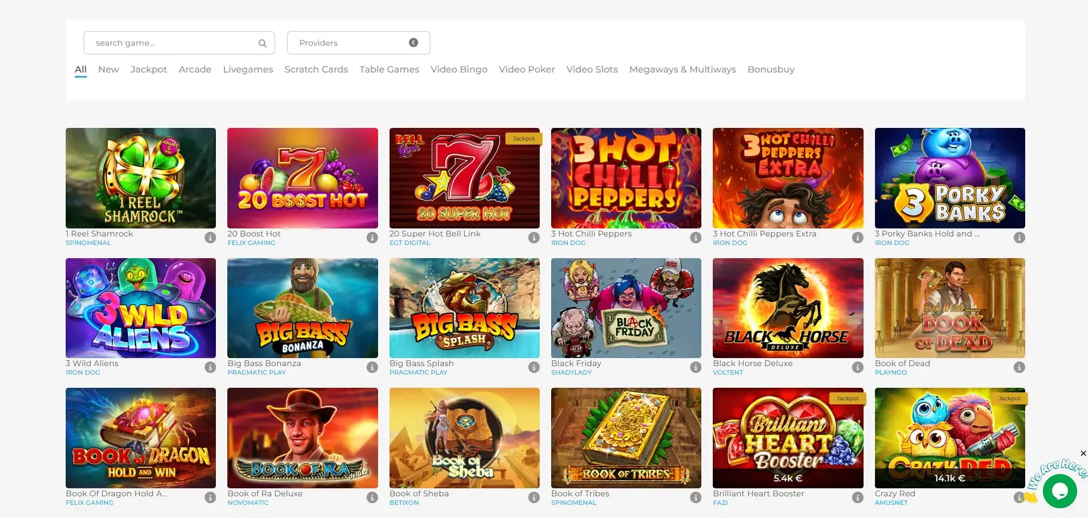Screen dimensions: 1088x518
Task: Click the PRAGMATIC PLAY link under Big Bass Splash
Action: point(418,373)
